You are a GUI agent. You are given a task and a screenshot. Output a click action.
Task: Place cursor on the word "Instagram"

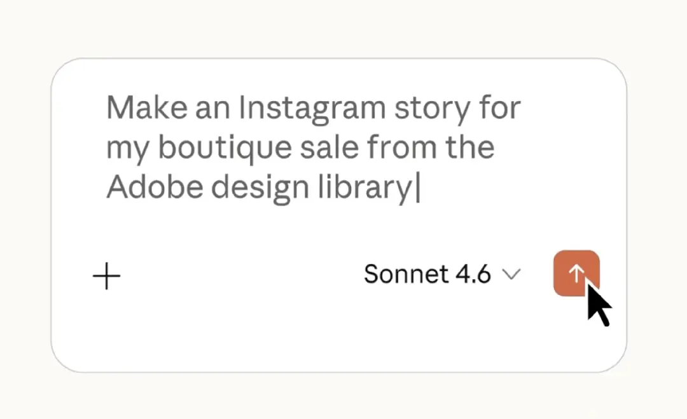pos(312,108)
